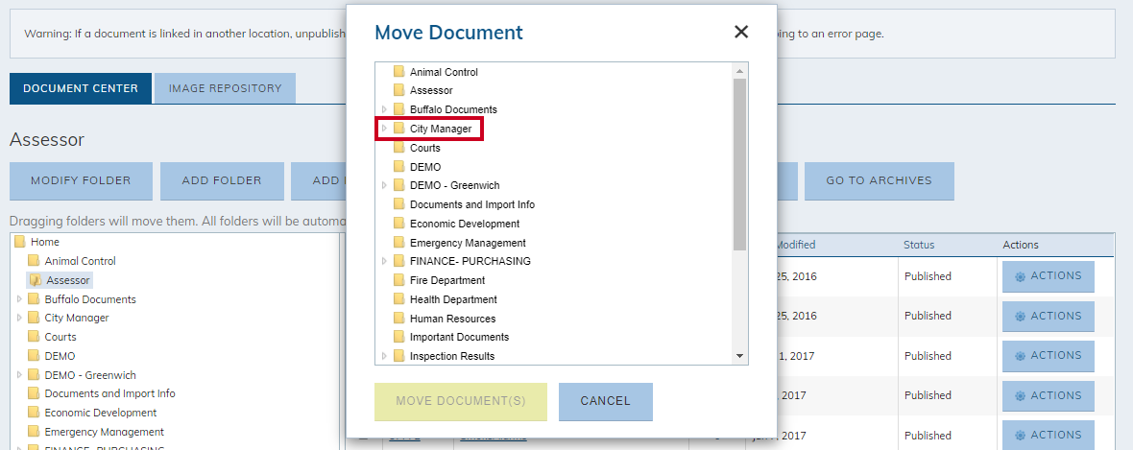
Task: Open ACTIONS for the row dated 1, 2017
Action: point(1048,356)
